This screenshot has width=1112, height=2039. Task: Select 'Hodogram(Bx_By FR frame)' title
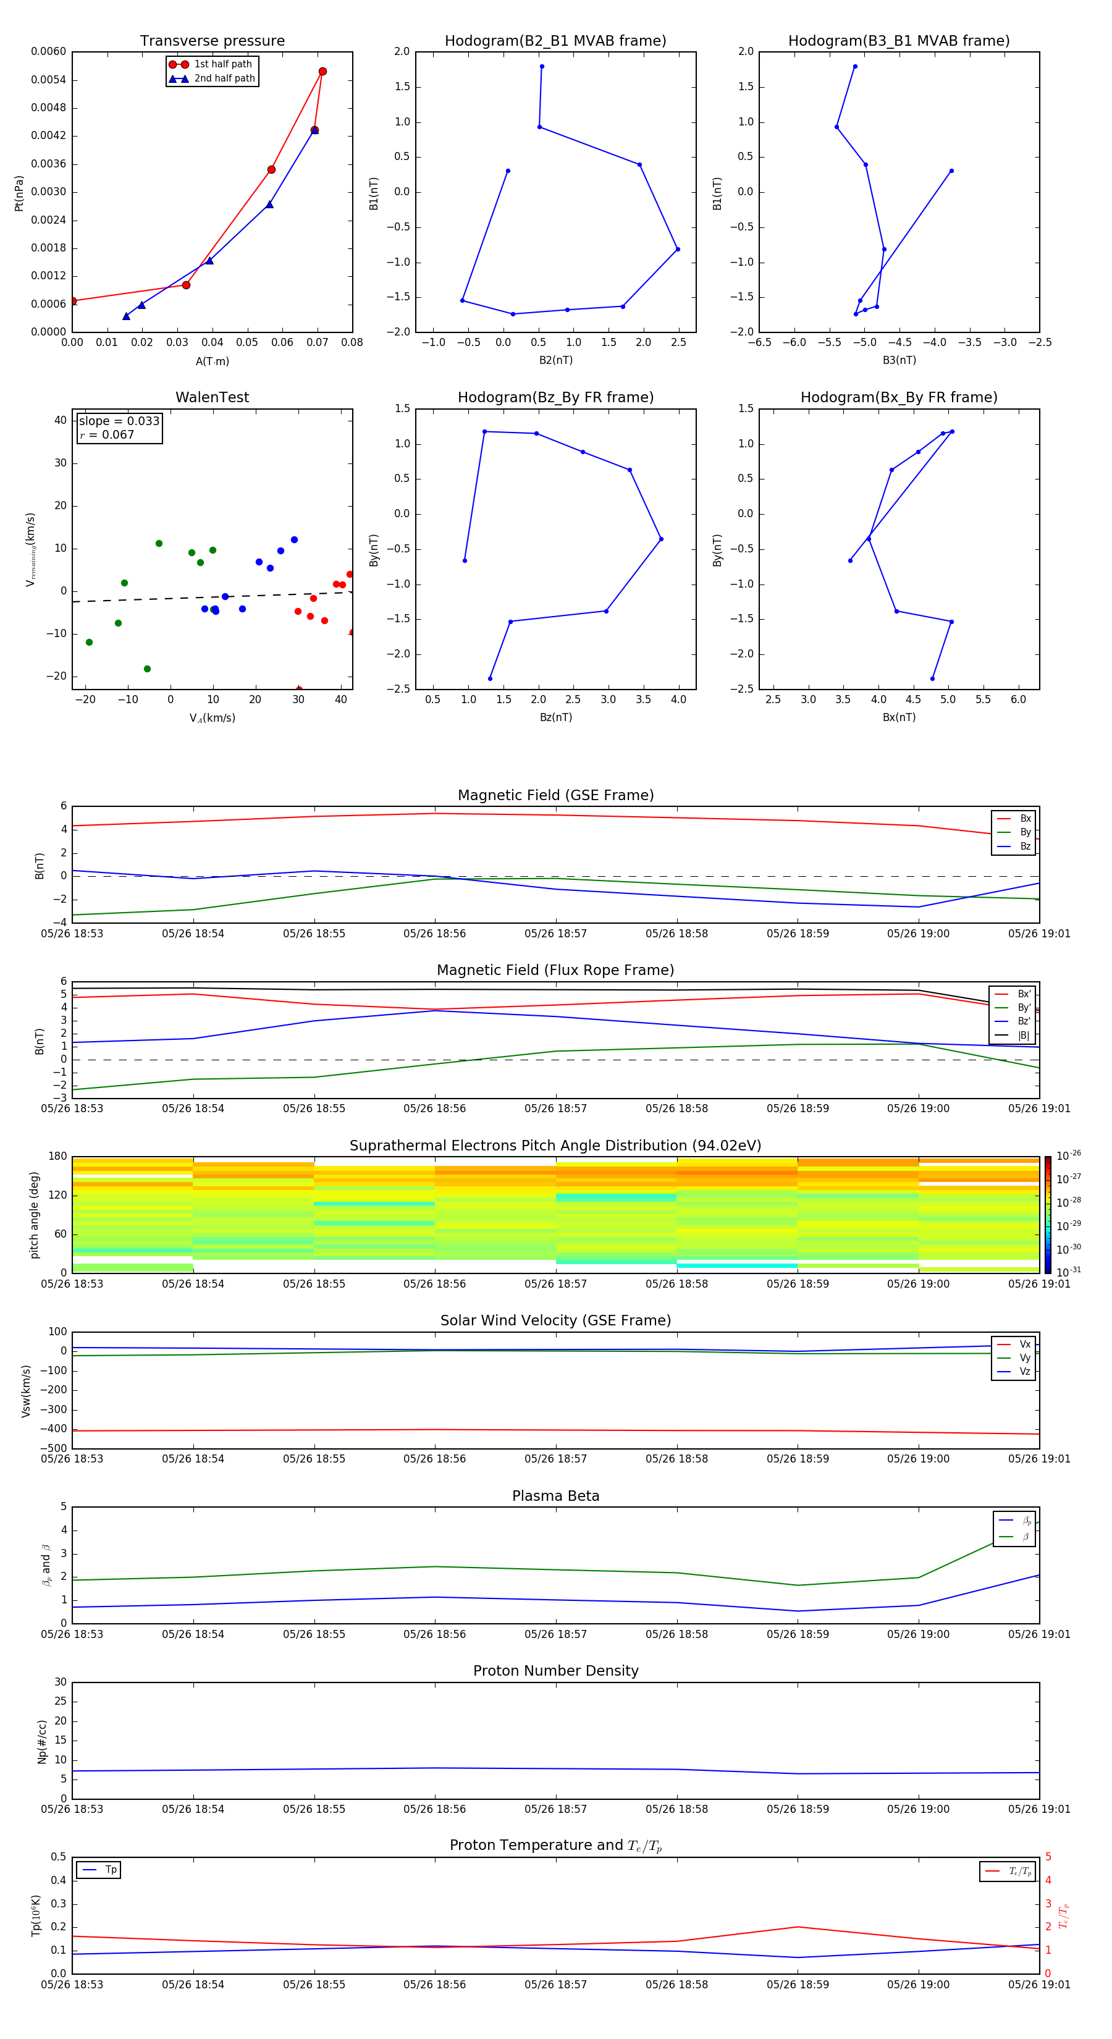point(899,397)
